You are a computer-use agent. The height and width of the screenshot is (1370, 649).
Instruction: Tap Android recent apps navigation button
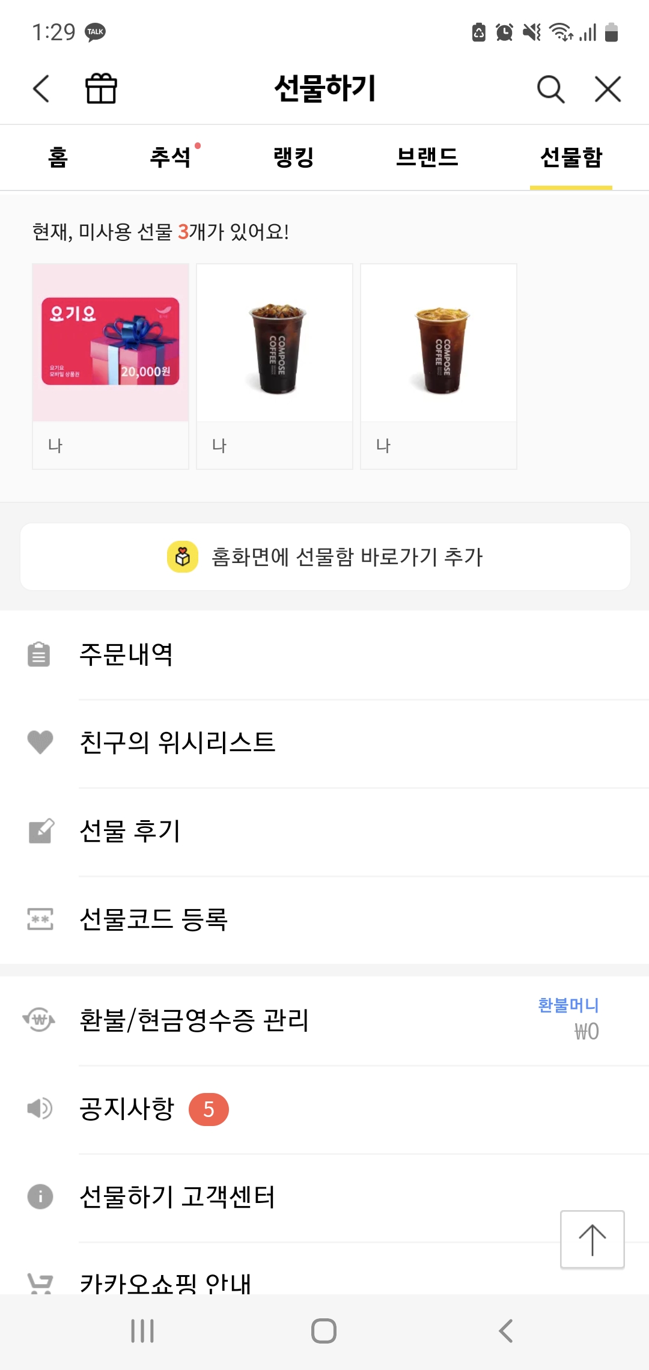[142, 1331]
